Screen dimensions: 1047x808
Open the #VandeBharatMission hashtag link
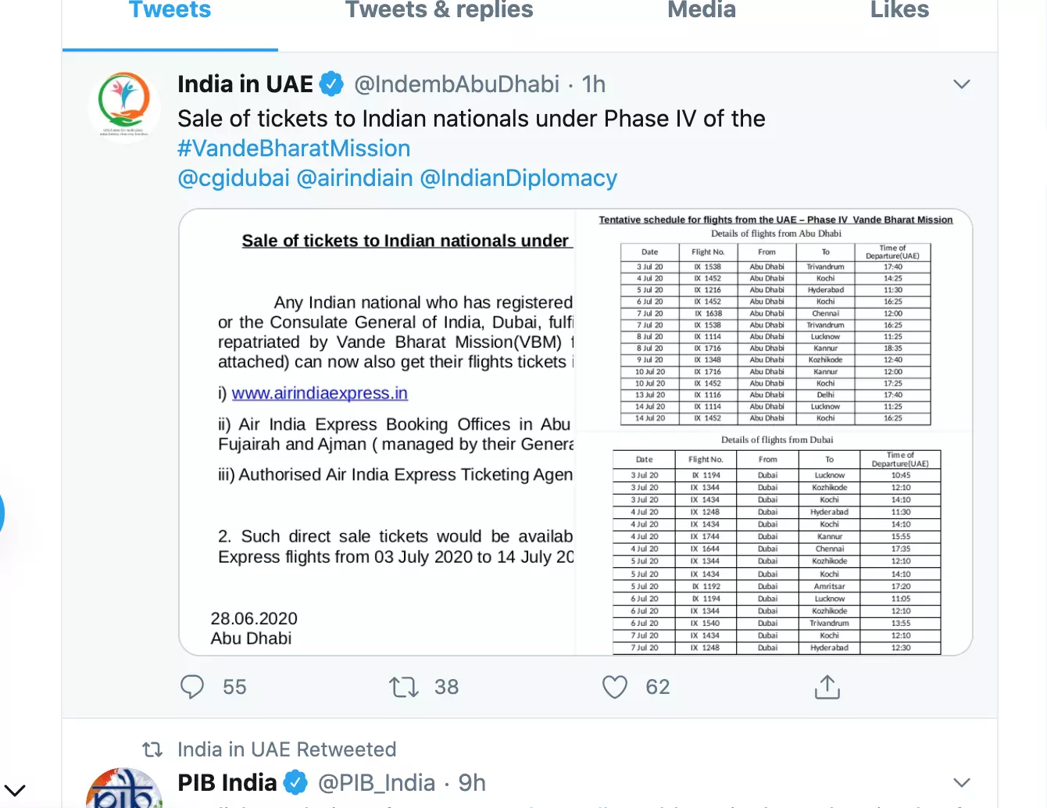[294, 148]
